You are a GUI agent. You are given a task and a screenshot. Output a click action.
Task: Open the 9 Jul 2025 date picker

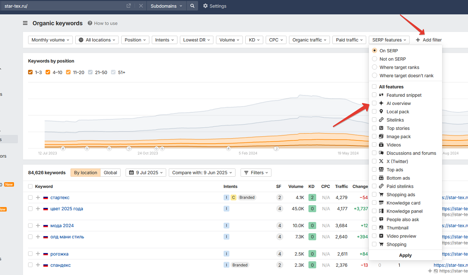point(146,172)
